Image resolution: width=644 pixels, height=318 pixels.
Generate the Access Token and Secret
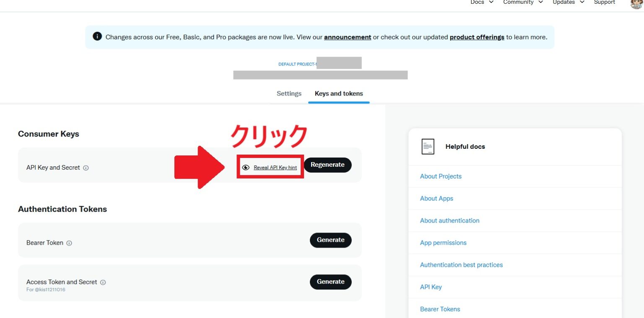tap(330, 282)
